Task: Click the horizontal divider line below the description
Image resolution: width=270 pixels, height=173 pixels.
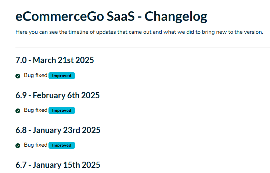Action: pos(143,47)
